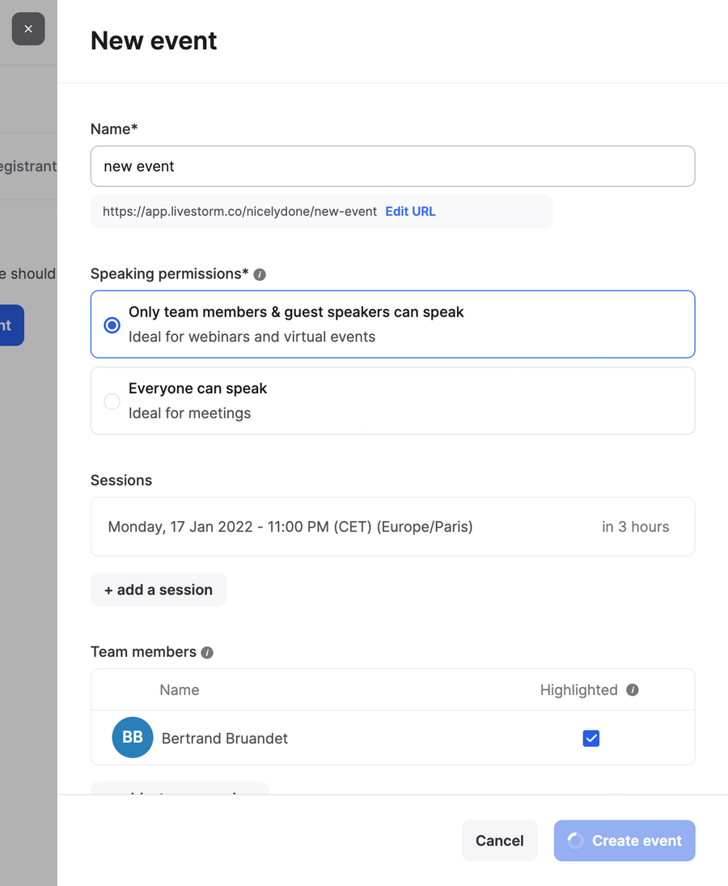
Task: Click the in 3 hours session timing label
Action: (635, 526)
